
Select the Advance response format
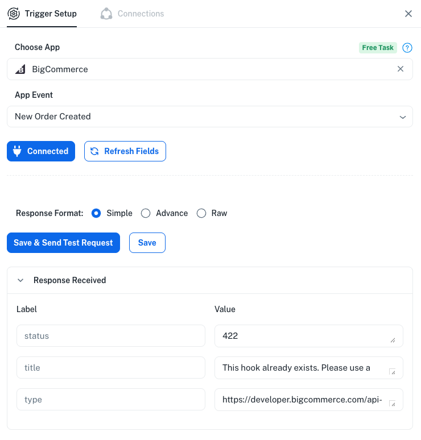[146, 213]
